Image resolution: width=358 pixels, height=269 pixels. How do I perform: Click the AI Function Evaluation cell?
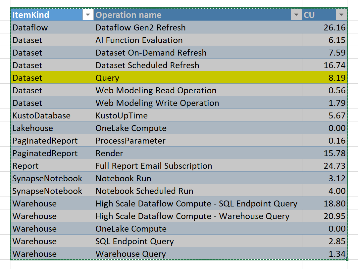139,40
